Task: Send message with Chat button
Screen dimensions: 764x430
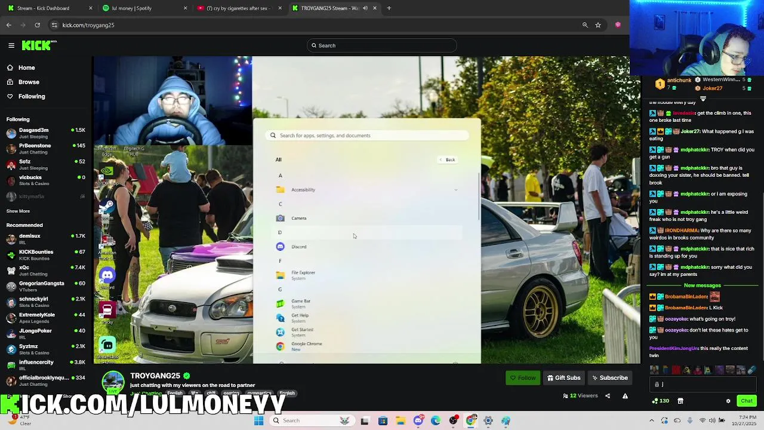Action: coord(747,401)
